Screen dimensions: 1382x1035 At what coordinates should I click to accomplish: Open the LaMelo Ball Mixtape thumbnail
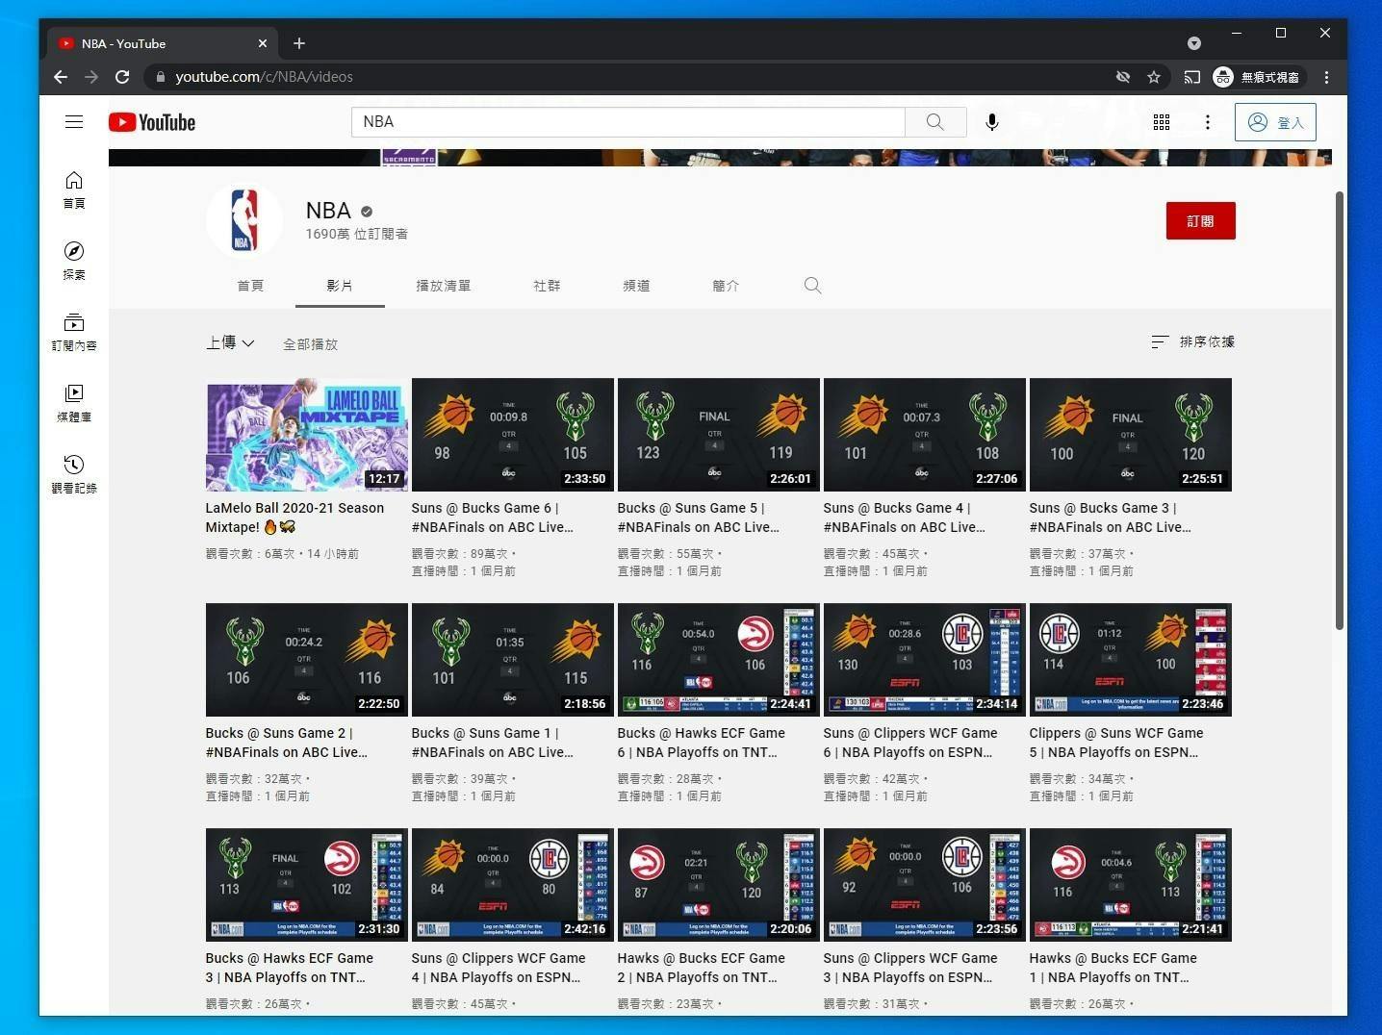click(306, 435)
